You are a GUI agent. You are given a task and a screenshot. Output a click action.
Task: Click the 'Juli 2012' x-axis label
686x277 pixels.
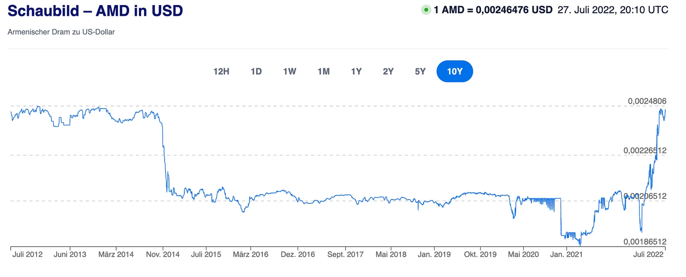coord(27,254)
